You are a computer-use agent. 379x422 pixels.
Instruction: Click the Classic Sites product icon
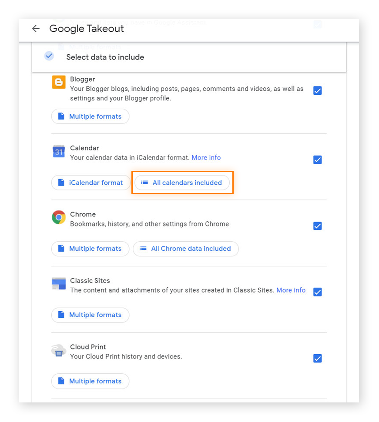tap(58, 283)
